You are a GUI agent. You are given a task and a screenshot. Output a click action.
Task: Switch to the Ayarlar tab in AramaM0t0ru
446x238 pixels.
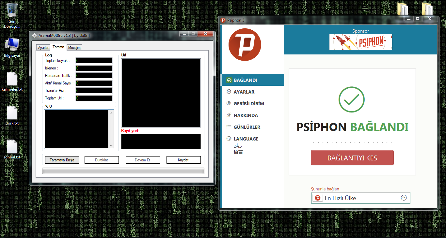[x=43, y=48]
